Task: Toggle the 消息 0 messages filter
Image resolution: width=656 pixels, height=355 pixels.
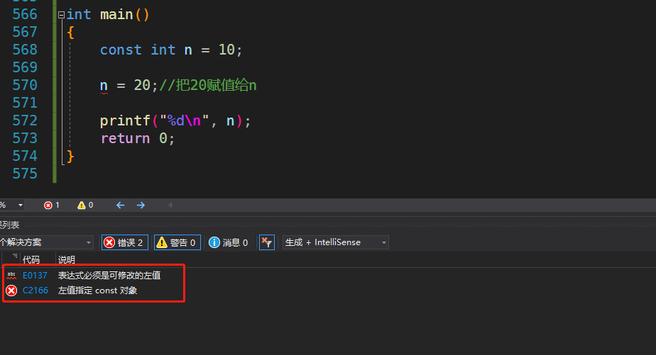Action: click(229, 242)
